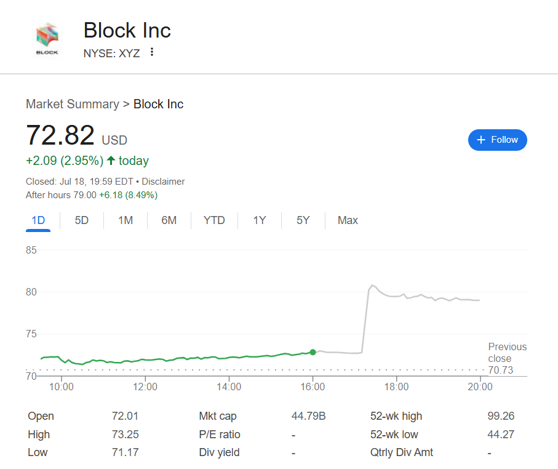
Task: Click the green upward arrow beside today
Action: [111, 161]
